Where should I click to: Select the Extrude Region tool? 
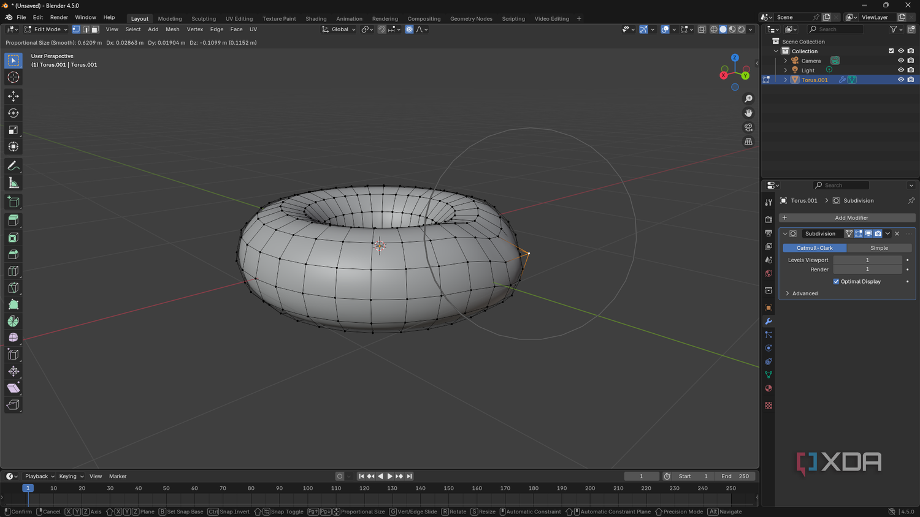pos(13,221)
